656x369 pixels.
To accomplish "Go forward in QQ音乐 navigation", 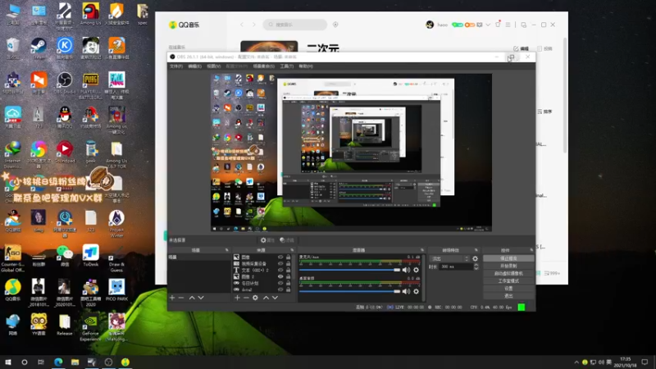I will tap(253, 25).
